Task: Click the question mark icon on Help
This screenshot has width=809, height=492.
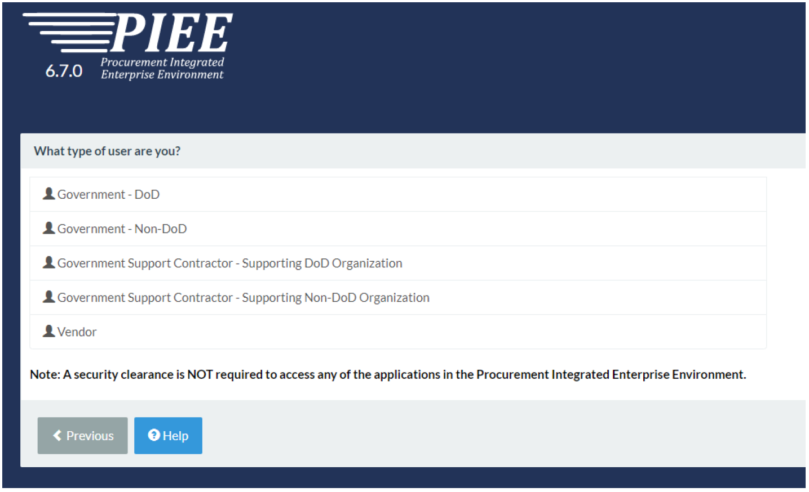Action: 154,435
